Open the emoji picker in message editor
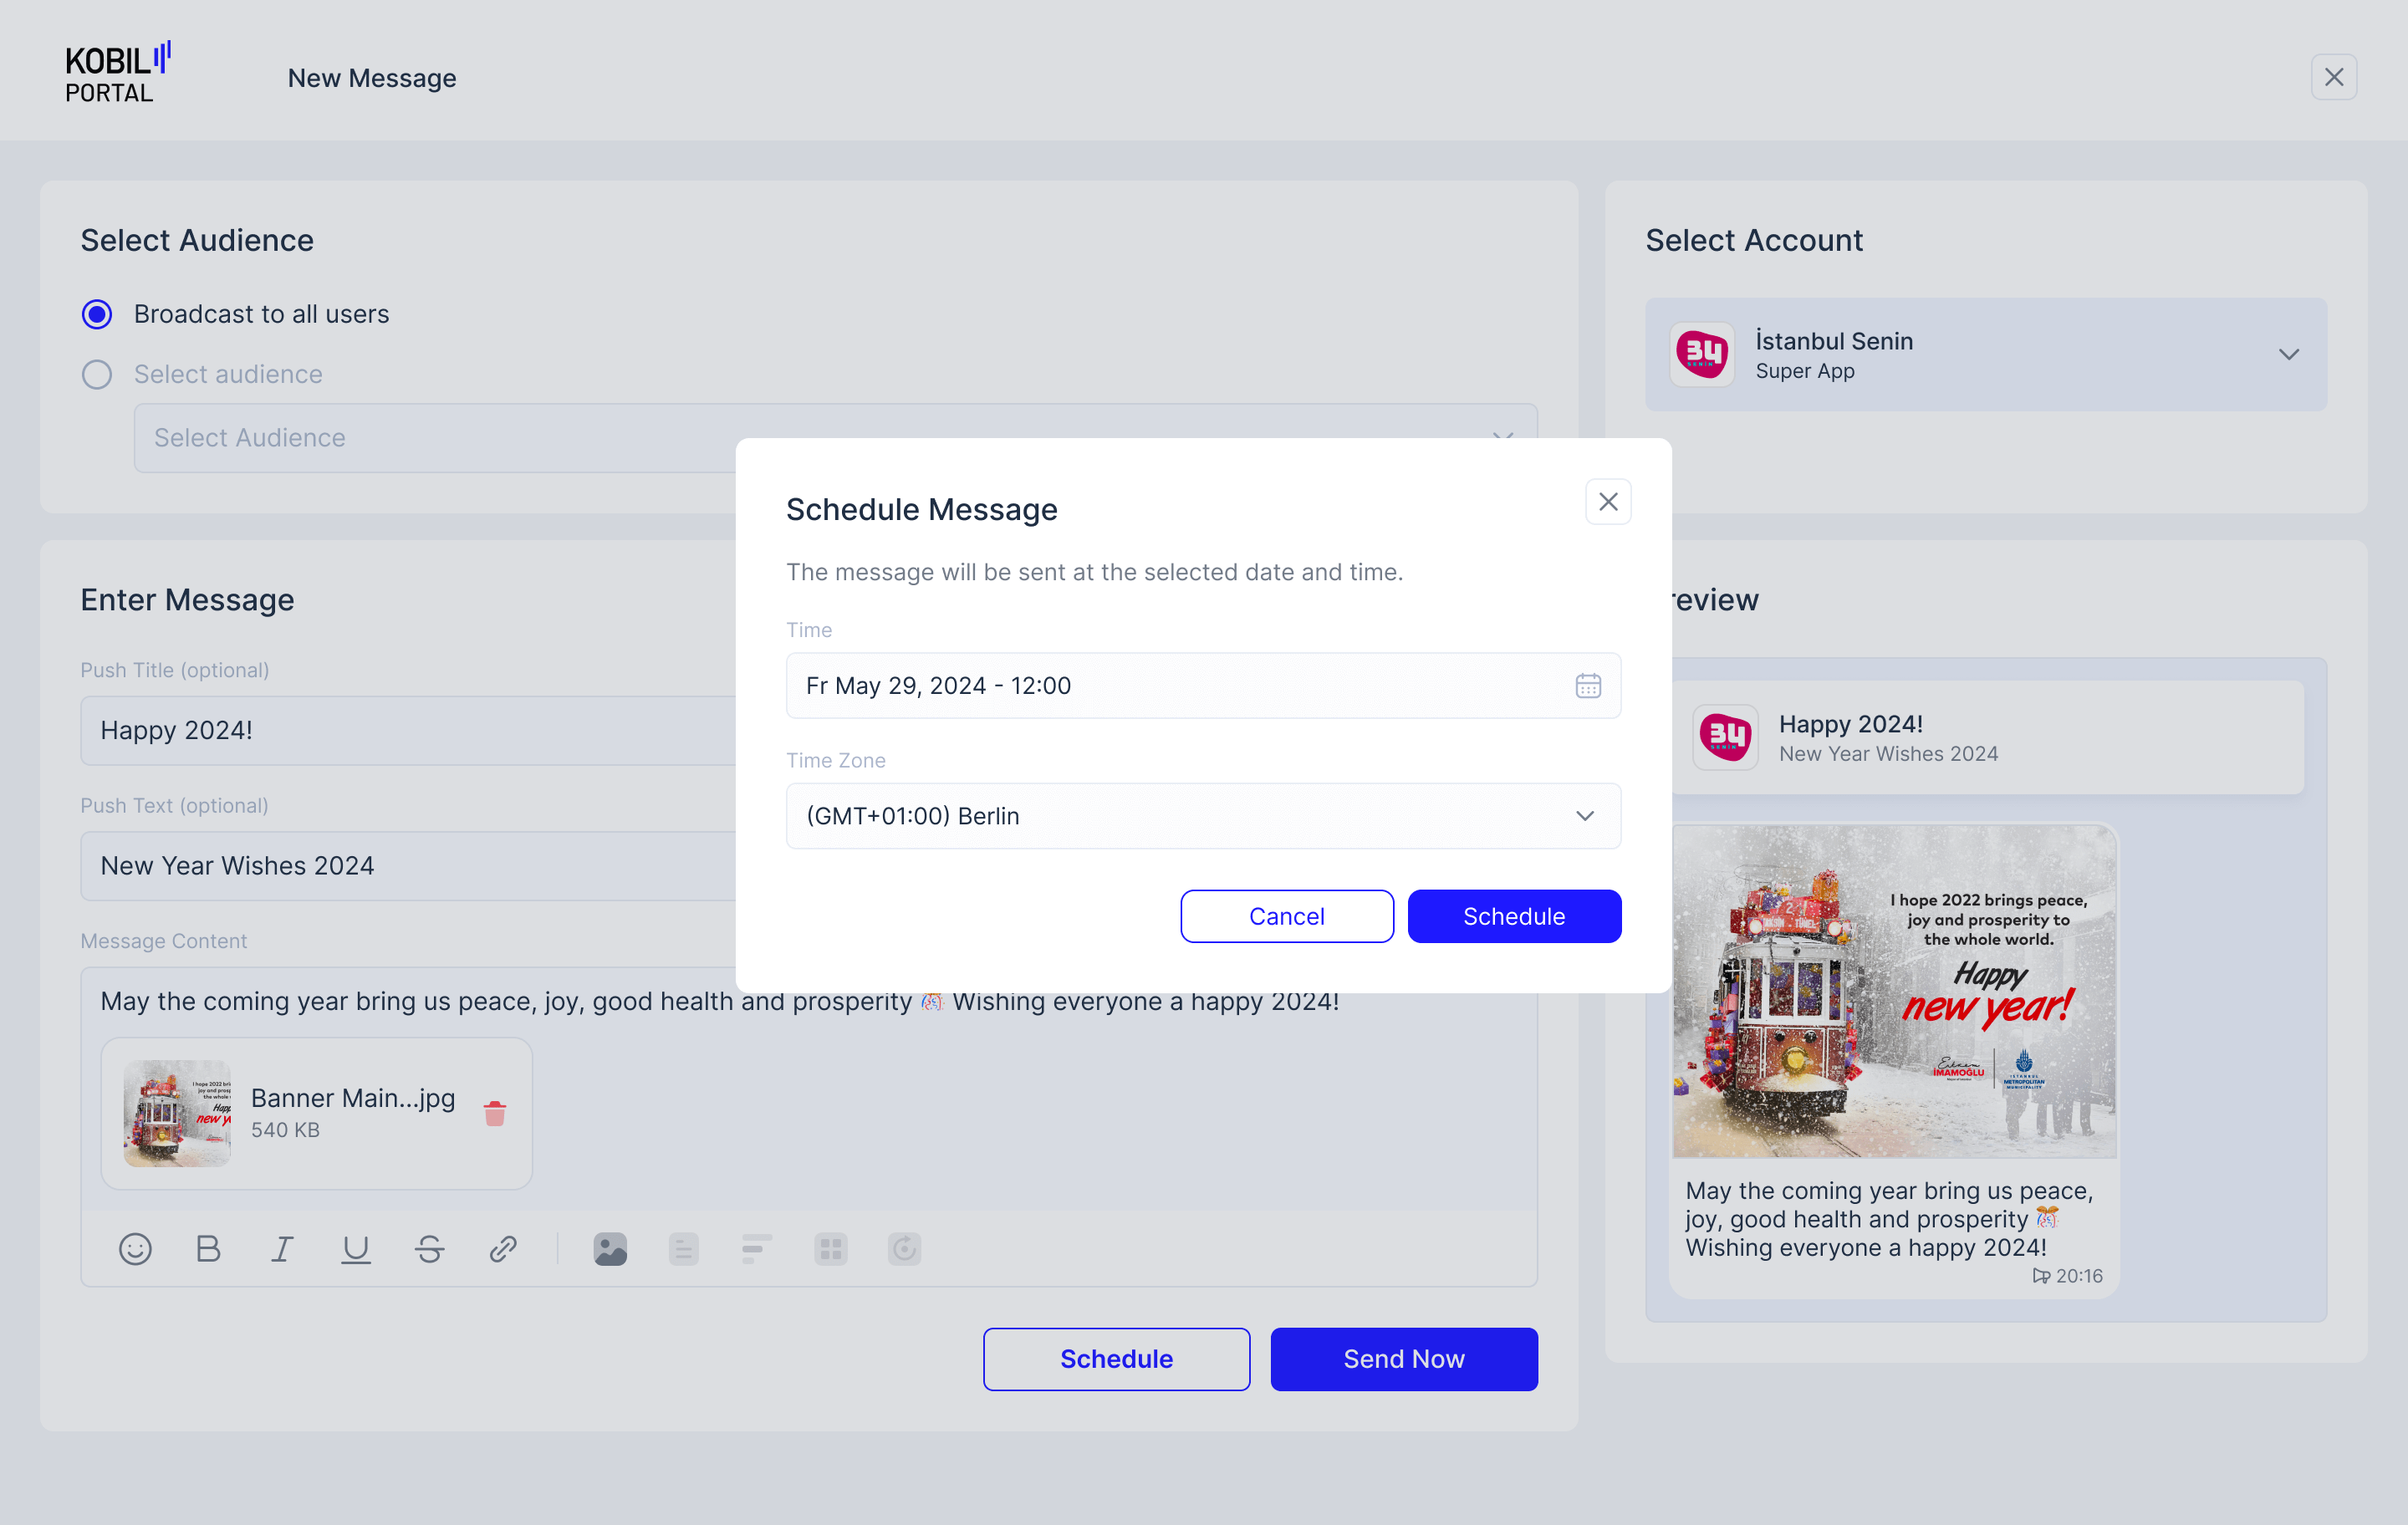 pos(136,1248)
